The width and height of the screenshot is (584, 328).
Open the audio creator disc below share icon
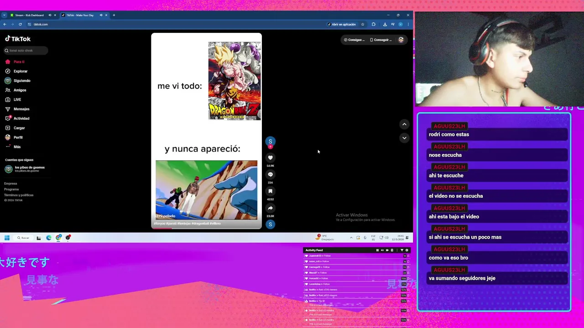[270, 224]
